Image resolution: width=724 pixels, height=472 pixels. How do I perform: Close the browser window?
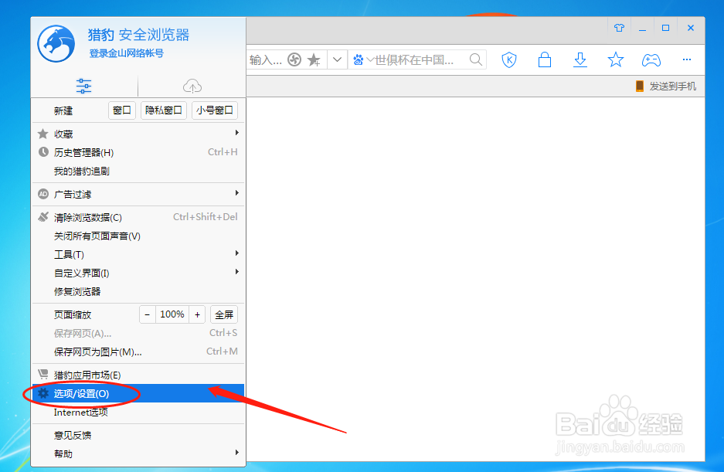(691, 28)
